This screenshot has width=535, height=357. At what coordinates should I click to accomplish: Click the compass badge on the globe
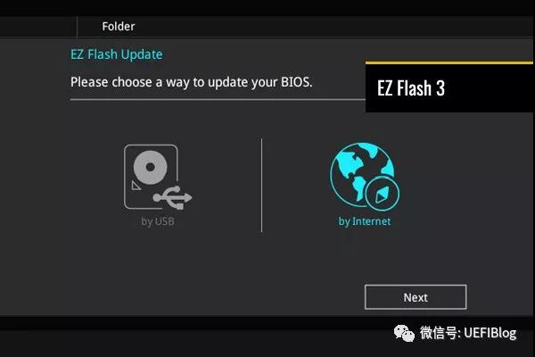click(383, 194)
